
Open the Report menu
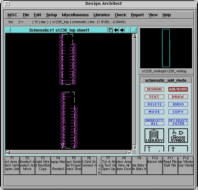137,15
